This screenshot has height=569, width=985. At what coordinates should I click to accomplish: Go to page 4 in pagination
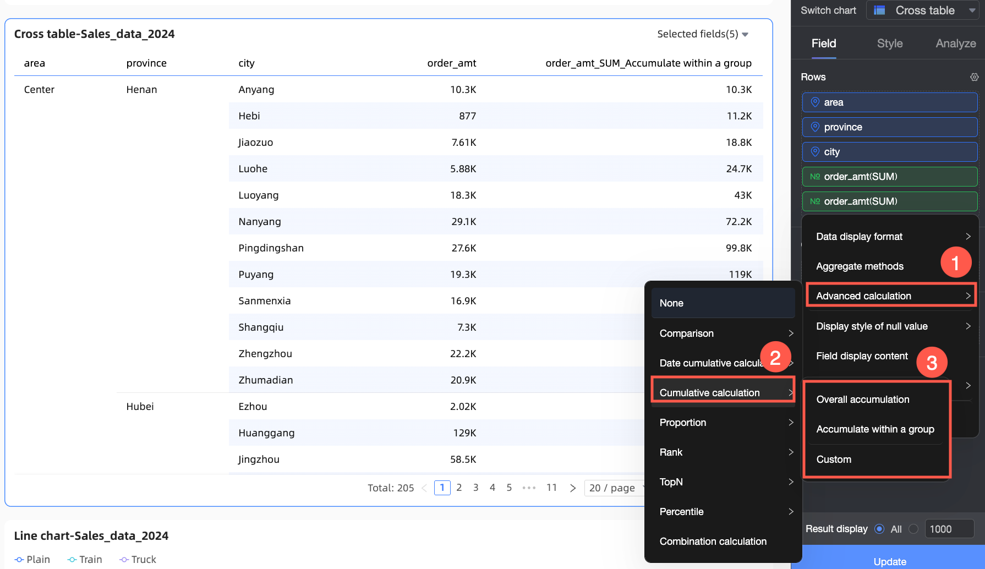tap(492, 488)
